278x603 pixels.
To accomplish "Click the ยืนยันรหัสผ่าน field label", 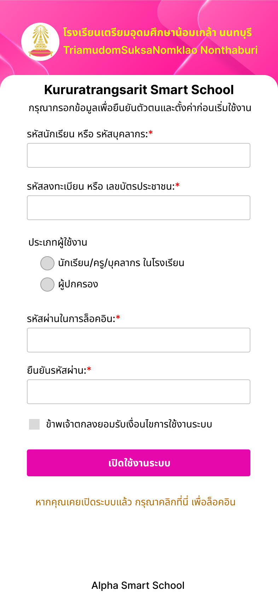I will point(57,371).
